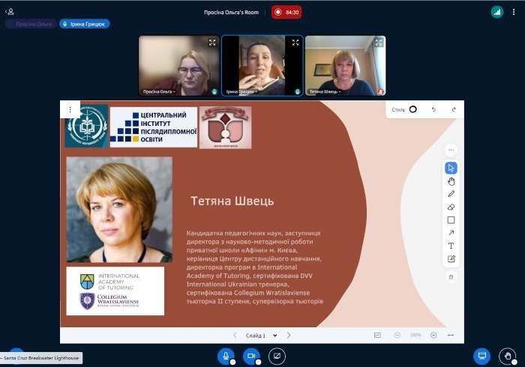This screenshot has width=525, height=367.
Task: Select the Sticky note tool
Action: (451, 259)
